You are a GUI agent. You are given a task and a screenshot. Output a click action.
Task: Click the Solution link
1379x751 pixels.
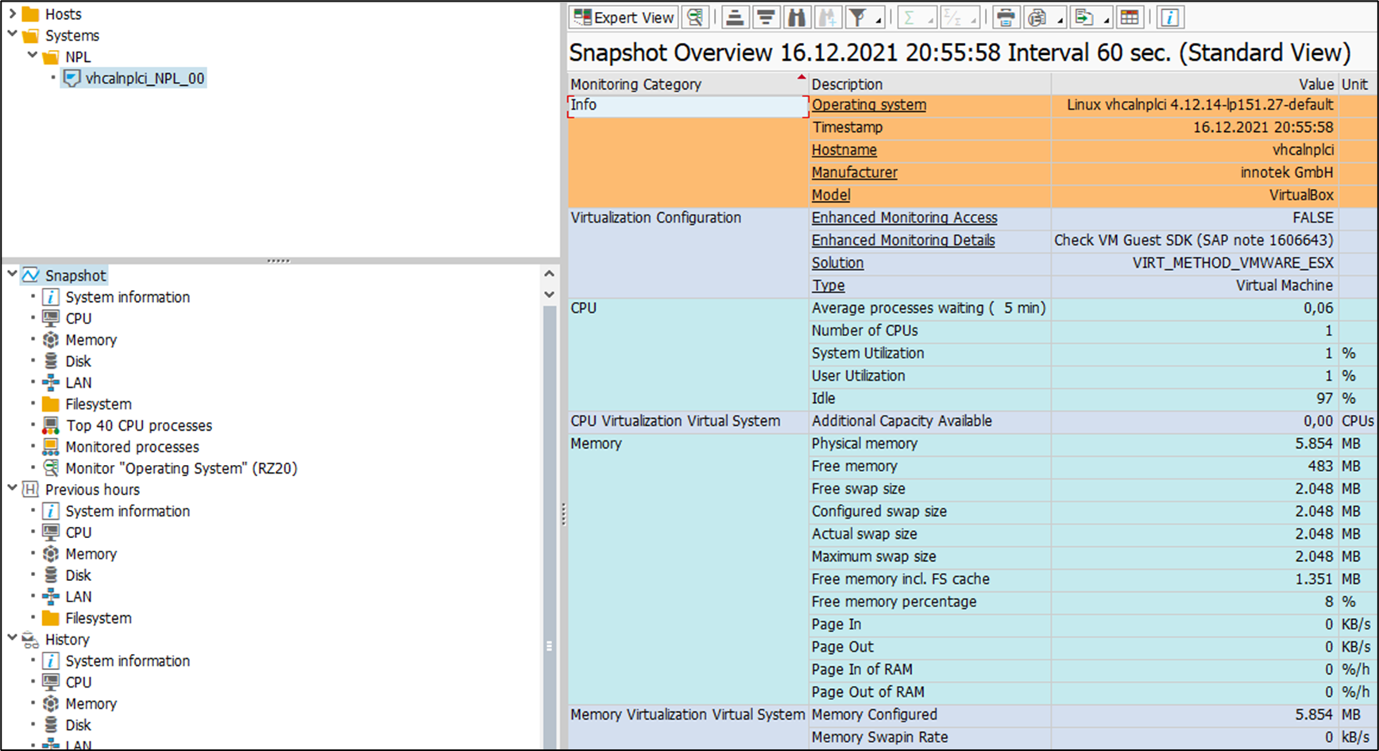click(x=837, y=263)
